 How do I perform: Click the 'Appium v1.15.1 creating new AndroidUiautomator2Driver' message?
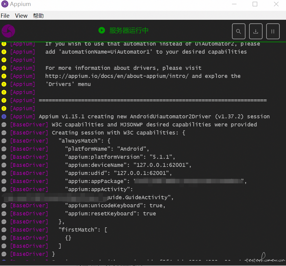tap(154, 117)
